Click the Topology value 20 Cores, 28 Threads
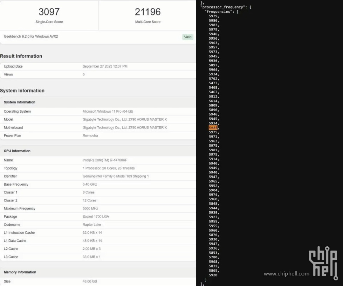The width and height of the screenshot is (343, 286). [109, 168]
